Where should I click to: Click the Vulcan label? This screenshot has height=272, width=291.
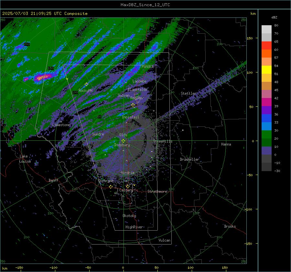click(x=164, y=240)
